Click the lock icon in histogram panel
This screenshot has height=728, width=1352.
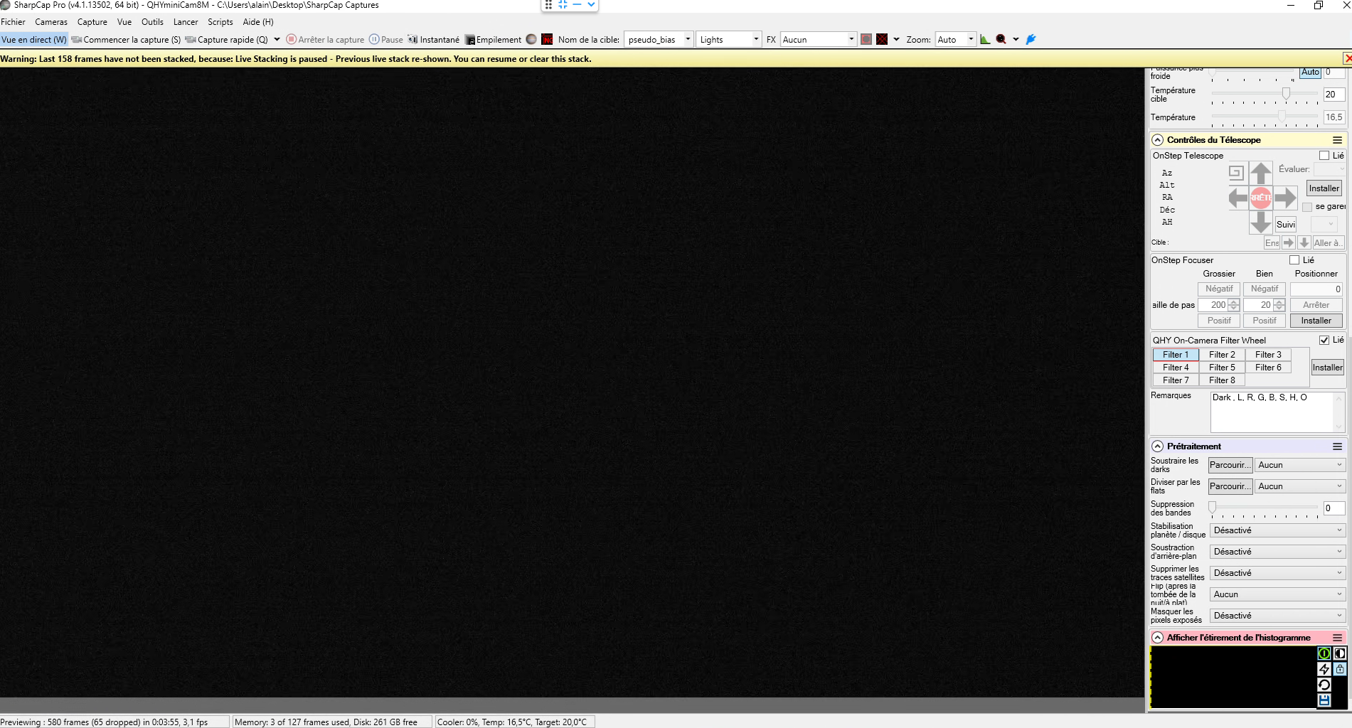1340,669
